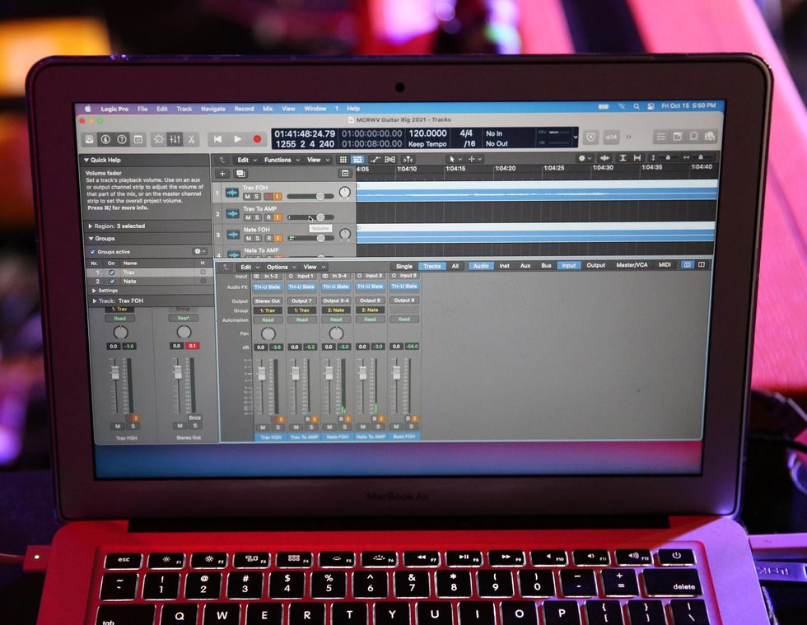Image resolution: width=807 pixels, height=625 pixels.
Task: Switch the Mixer to Single view
Action: (x=404, y=266)
